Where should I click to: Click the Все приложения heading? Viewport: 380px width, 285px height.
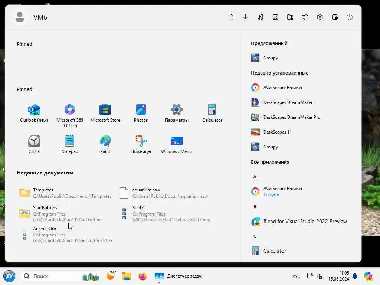pyautogui.click(x=270, y=162)
